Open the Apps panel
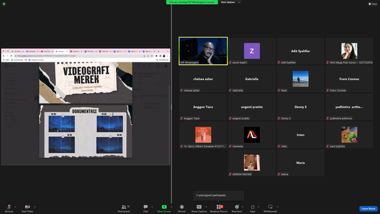 tap(252, 208)
